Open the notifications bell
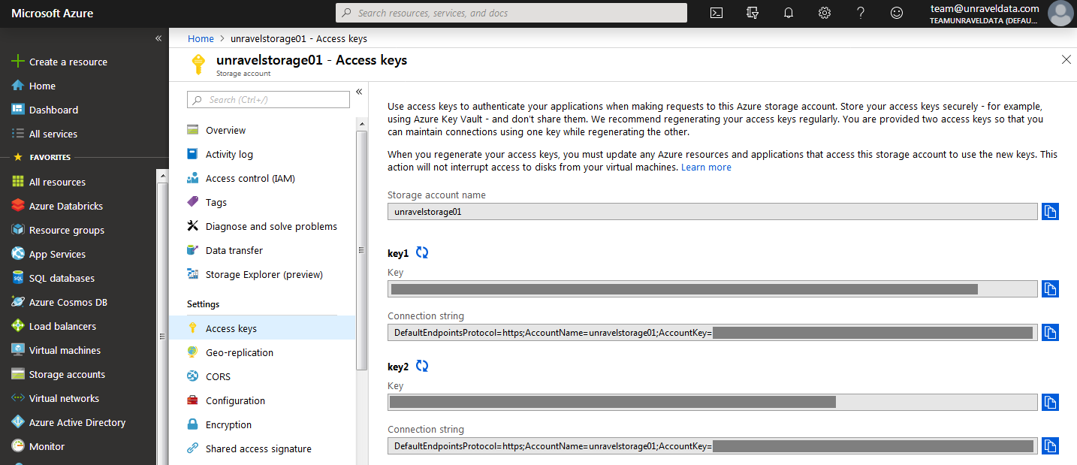Screen dimensions: 1077x465 [x=789, y=13]
